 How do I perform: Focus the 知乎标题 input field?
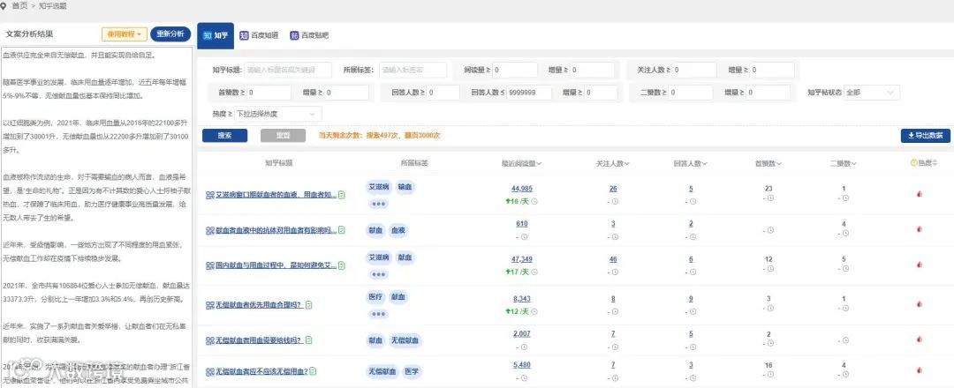[288, 70]
